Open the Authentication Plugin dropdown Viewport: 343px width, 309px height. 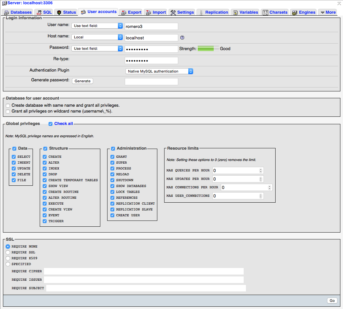pos(159,71)
